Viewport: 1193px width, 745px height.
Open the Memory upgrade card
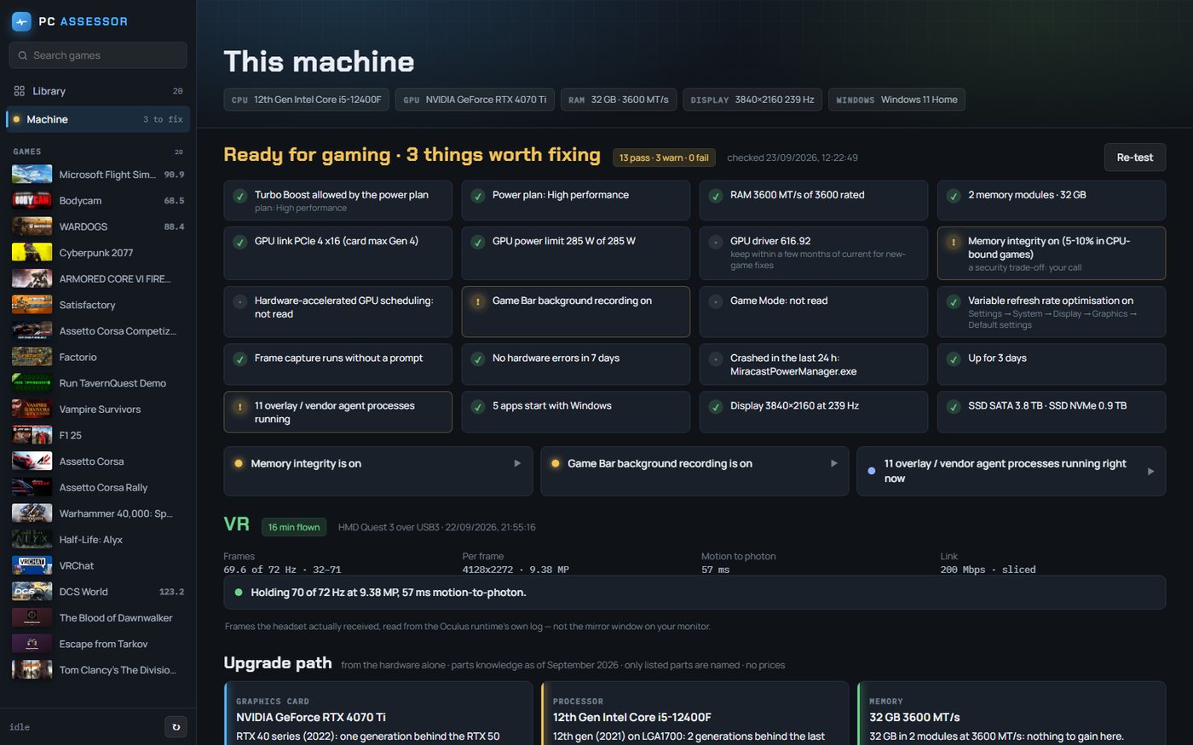1011,713
